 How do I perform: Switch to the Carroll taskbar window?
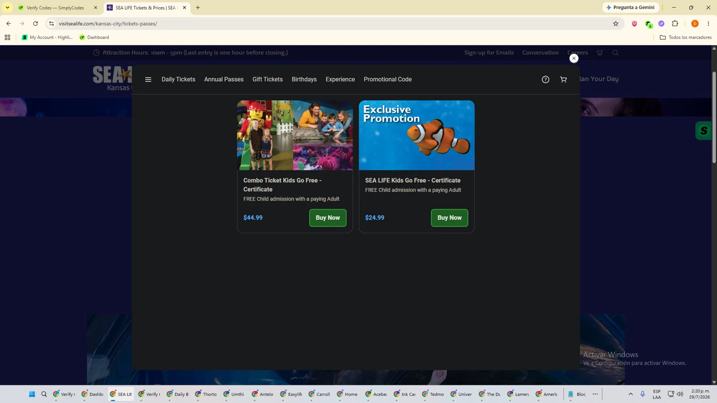(x=319, y=394)
